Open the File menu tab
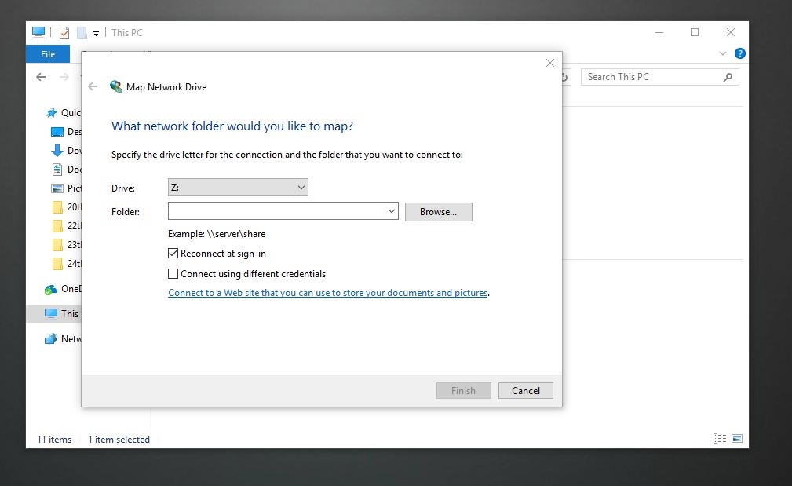This screenshot has width=792, height=486. point(48,54)
